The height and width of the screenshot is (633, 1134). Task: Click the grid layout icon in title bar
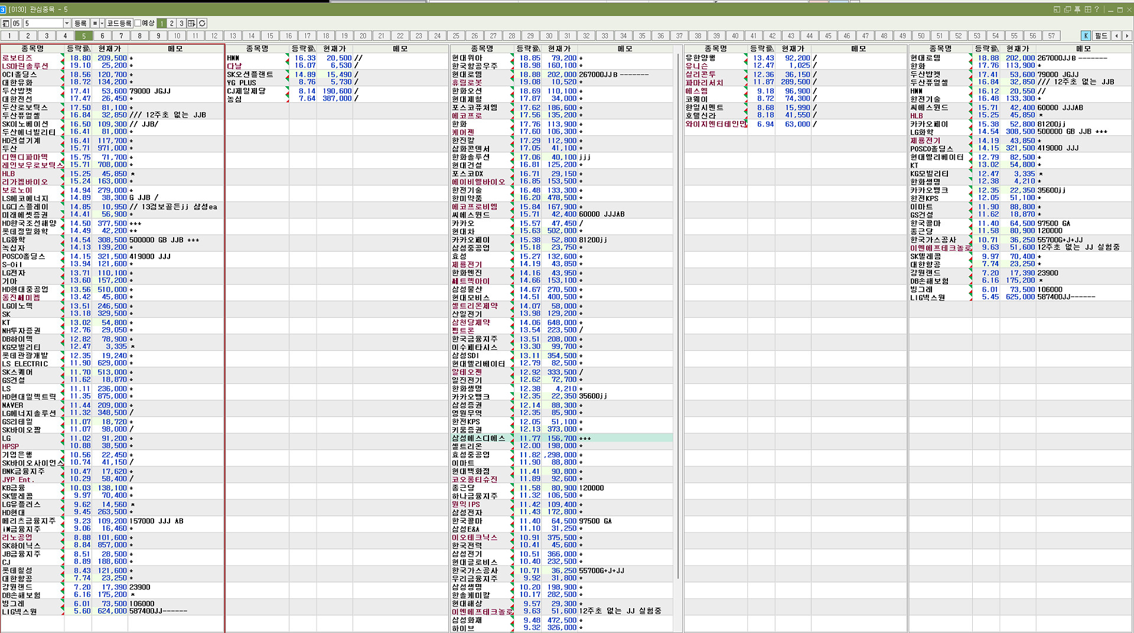click(x=1087, y=9)
